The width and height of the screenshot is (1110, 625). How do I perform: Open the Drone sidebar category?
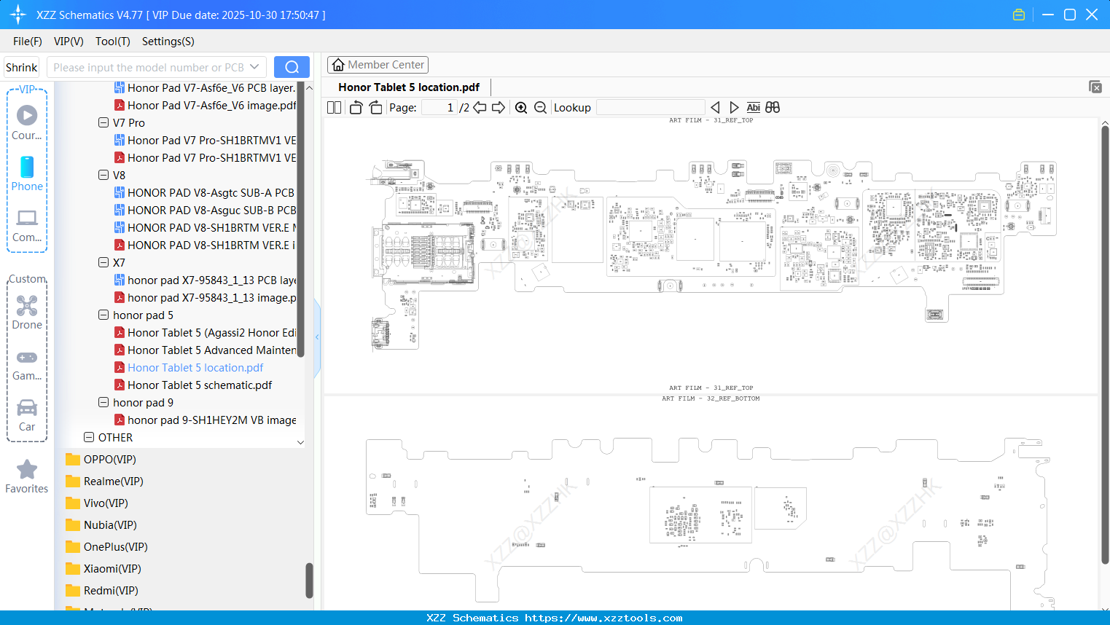pyautogui.click(x=27, y=312)
